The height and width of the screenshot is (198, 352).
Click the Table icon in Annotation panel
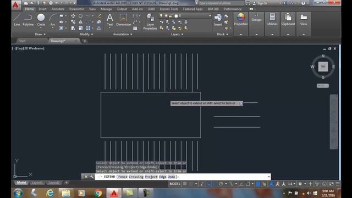point(135,28)
